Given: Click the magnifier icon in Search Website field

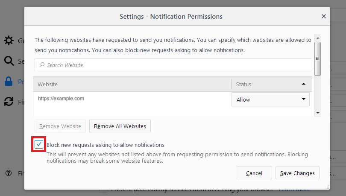Looking at the screenshot, I should pos(42,65).
